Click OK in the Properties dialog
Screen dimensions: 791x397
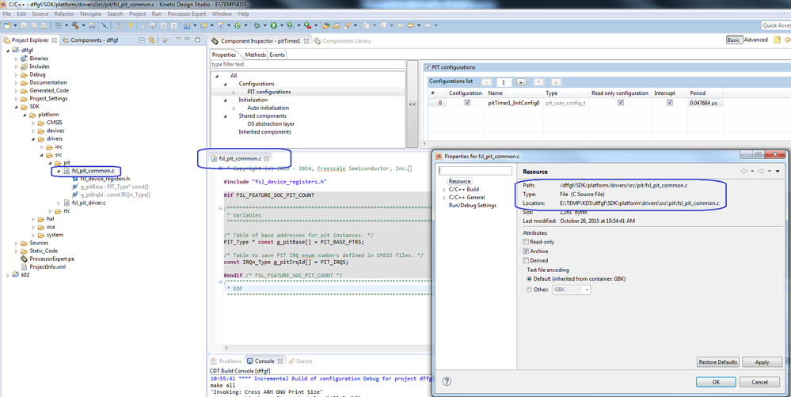point(717,382)
